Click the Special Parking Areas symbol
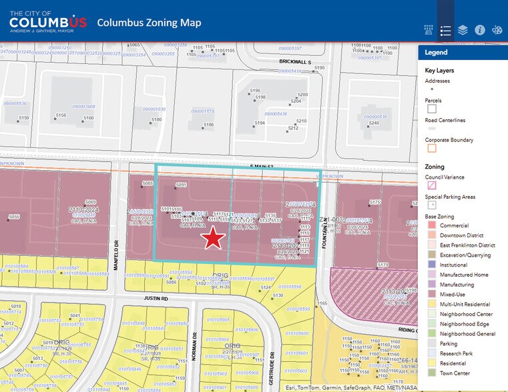This screenshot has height=392, width=508. [x=431, y=205]
